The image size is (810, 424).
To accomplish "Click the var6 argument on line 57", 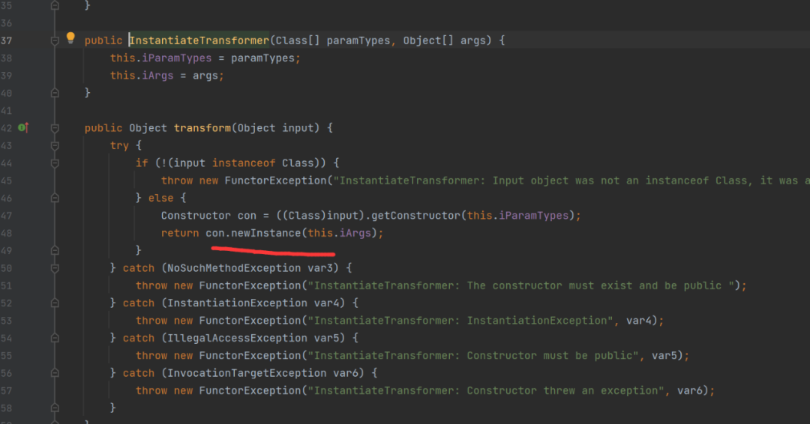I will (x=690, y=390).
